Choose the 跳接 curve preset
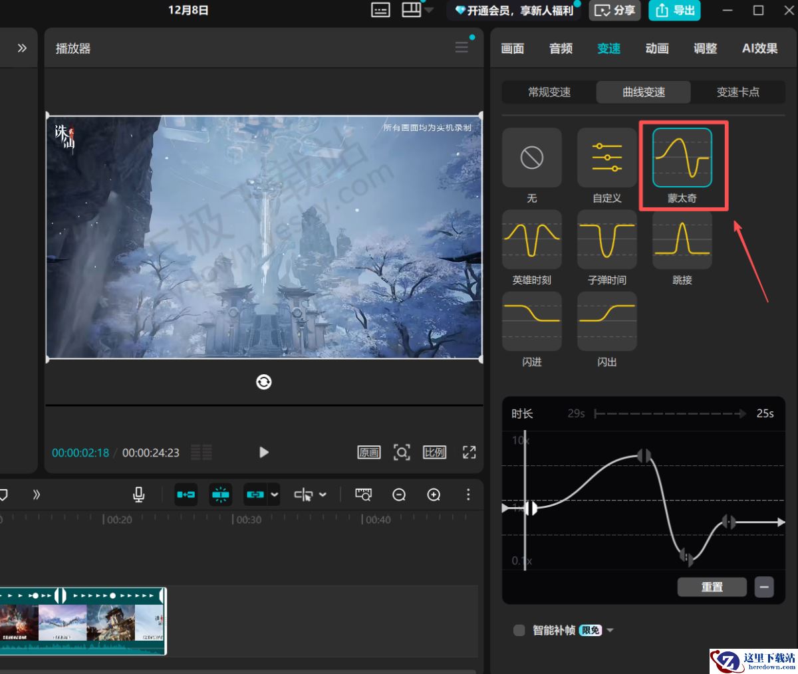798x674 pixels. coord(682,240)
